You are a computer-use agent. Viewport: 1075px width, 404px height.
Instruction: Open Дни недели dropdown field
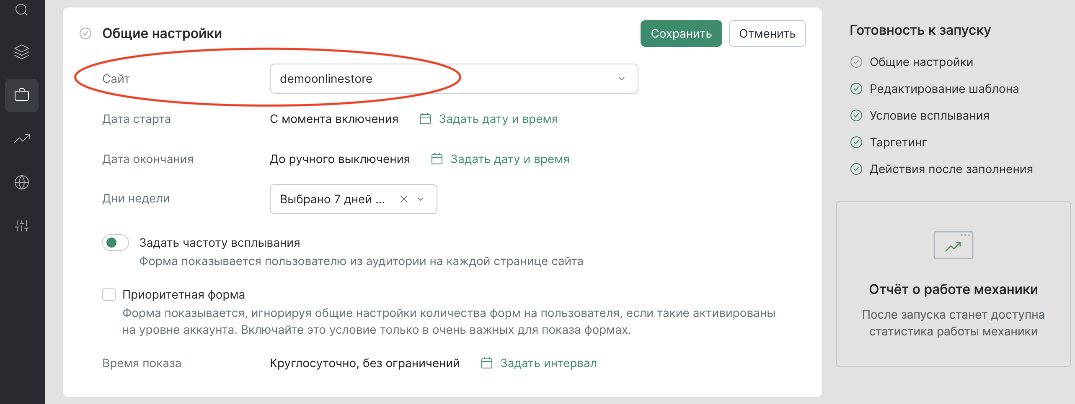pos(353,199)
